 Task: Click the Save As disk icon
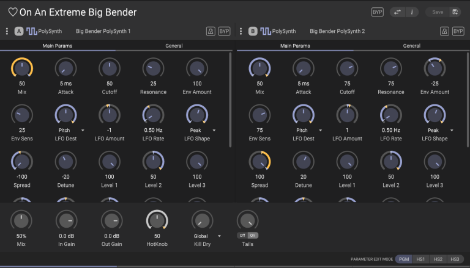455,12
